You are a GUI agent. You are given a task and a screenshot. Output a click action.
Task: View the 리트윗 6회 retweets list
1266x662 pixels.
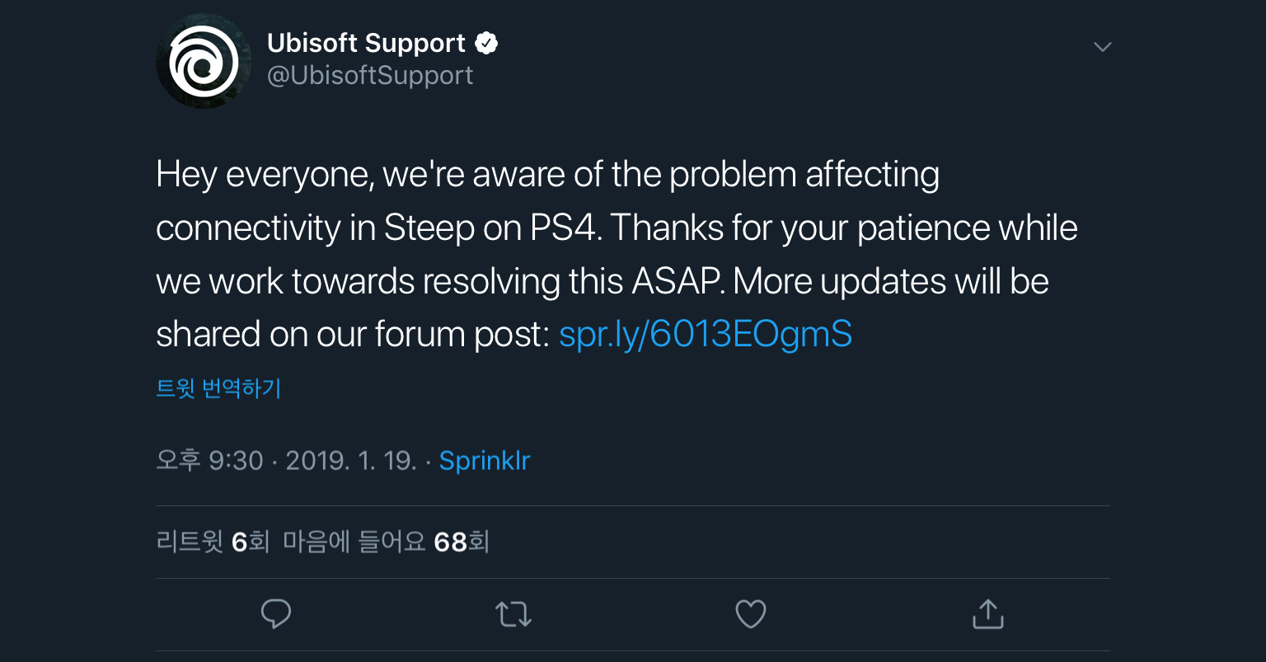click(213, 542)
